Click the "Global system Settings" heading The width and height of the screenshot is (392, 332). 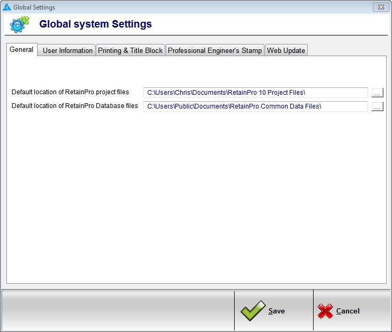click(95, 24)
